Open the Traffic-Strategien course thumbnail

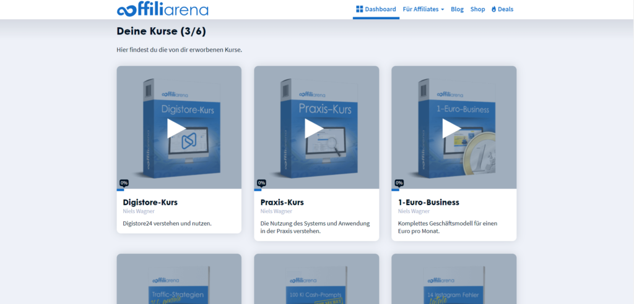pyautogui.click(x=179, y=279)
